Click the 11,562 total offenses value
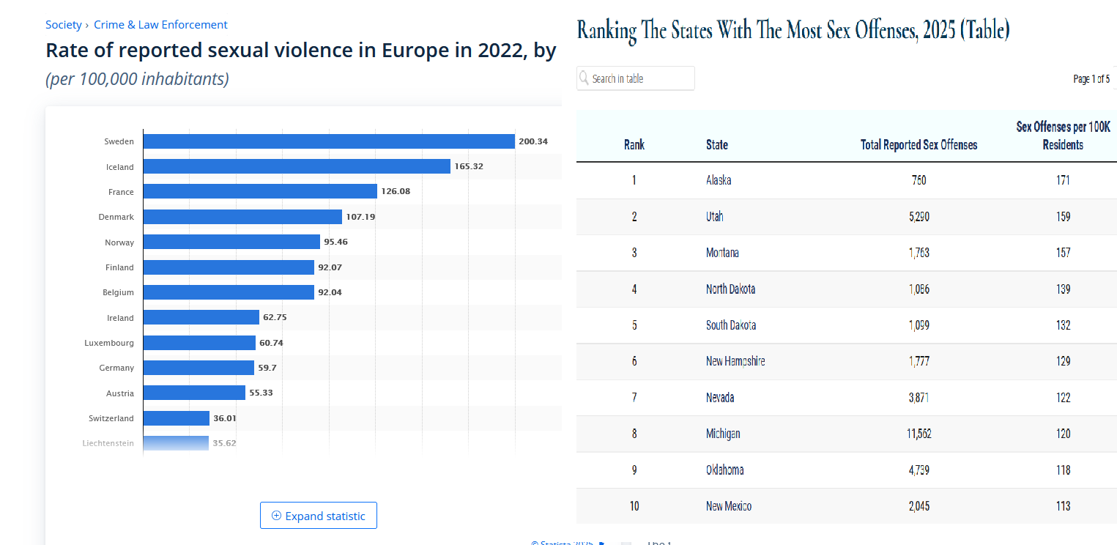 919,434
